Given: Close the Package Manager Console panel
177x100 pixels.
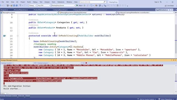Looking at the screenshot, I should (176, 60).
